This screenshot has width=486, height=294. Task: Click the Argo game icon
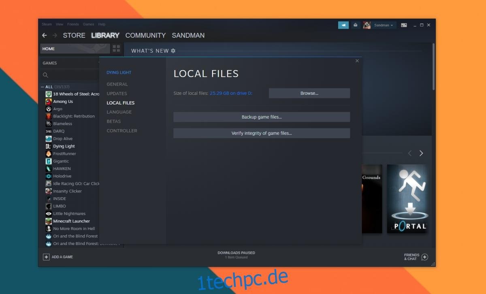coord(49,109)
